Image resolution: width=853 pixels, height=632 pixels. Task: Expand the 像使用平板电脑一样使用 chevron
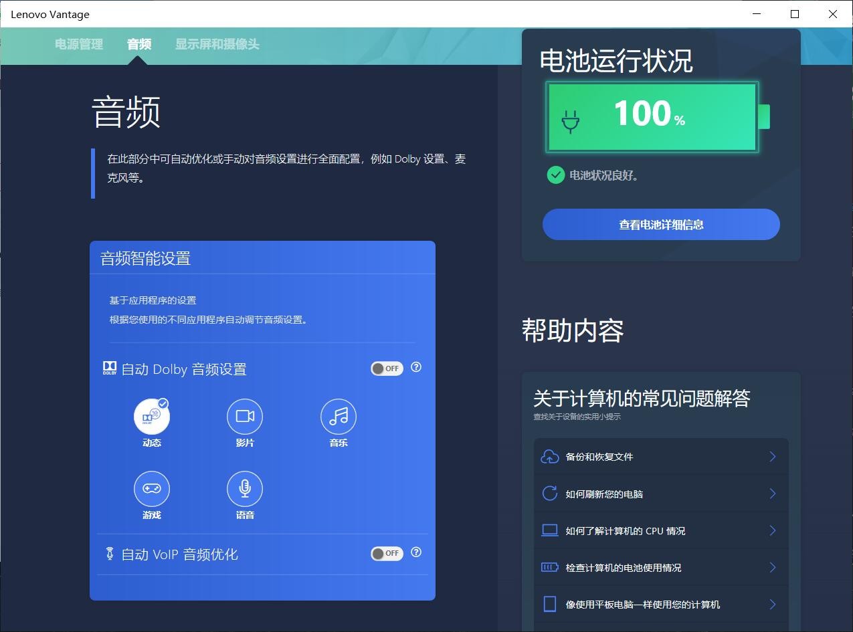pos(772,604)
